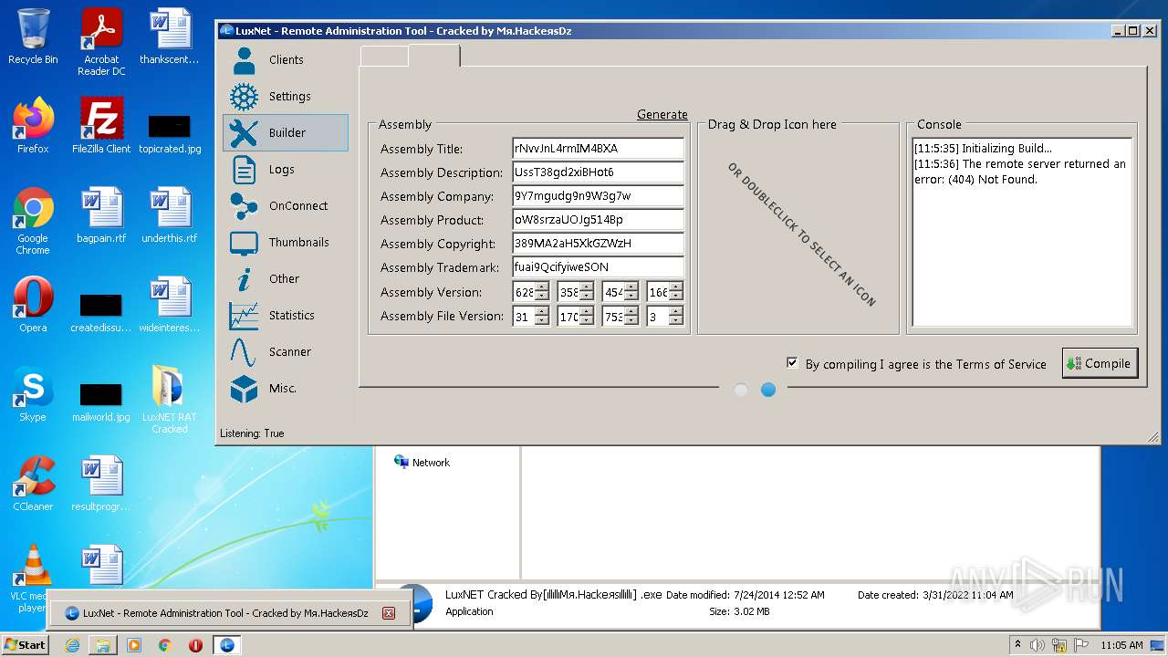This screenshot has height=657, width=1168.
Task: Open mailworld.jpg on desktop
Action: 101,400
